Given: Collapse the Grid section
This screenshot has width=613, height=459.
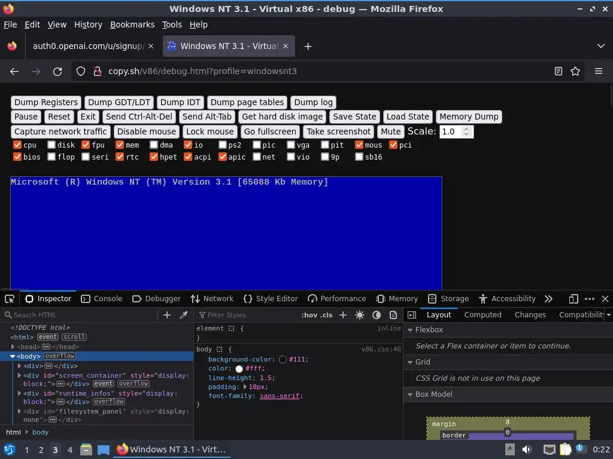Looking at the screenshot, I should coord(410,362).
